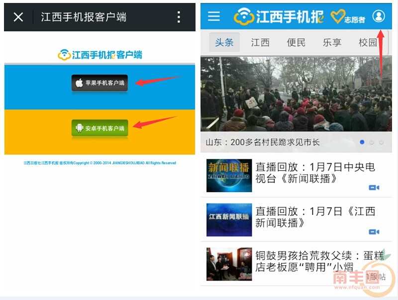Viewport: 398px width, 300px height.
Task: Switch to the 江西 tab
Action: point(260,42)
